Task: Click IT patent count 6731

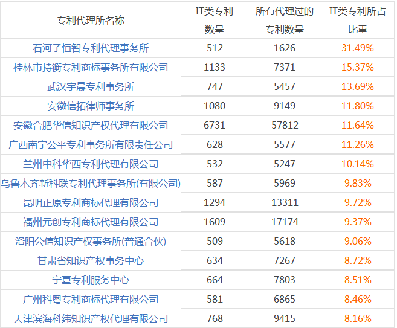Action: point(215,125)
